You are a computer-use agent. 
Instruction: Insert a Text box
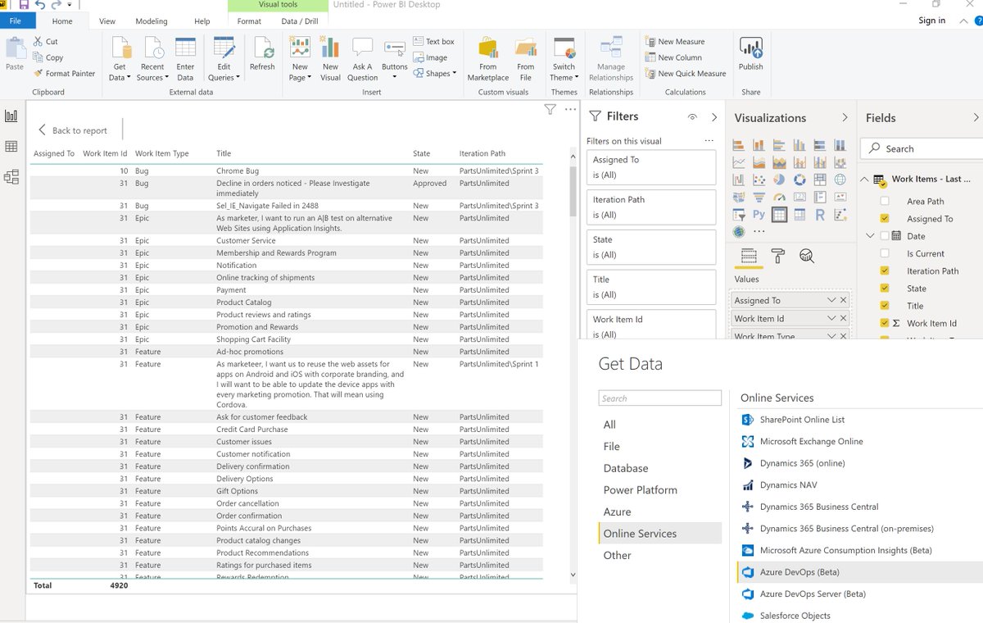pyautogui.click(x=433, y=42)
